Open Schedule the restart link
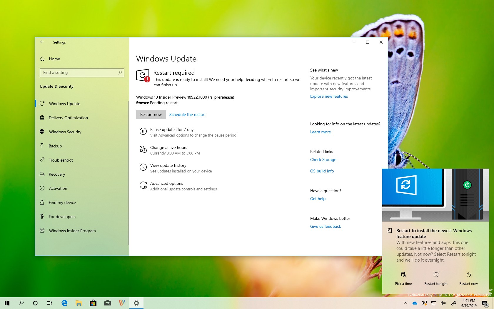Screen dimensions: 494x309 (187, 114)
